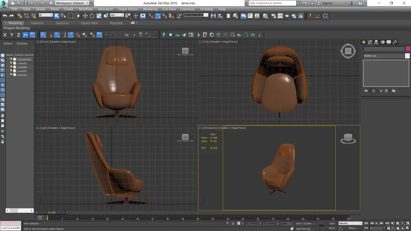Toggle Percent Snap in main toolbar
Image resolution: width=411 pixels, height=231 pixels.
tap(164, 16)
